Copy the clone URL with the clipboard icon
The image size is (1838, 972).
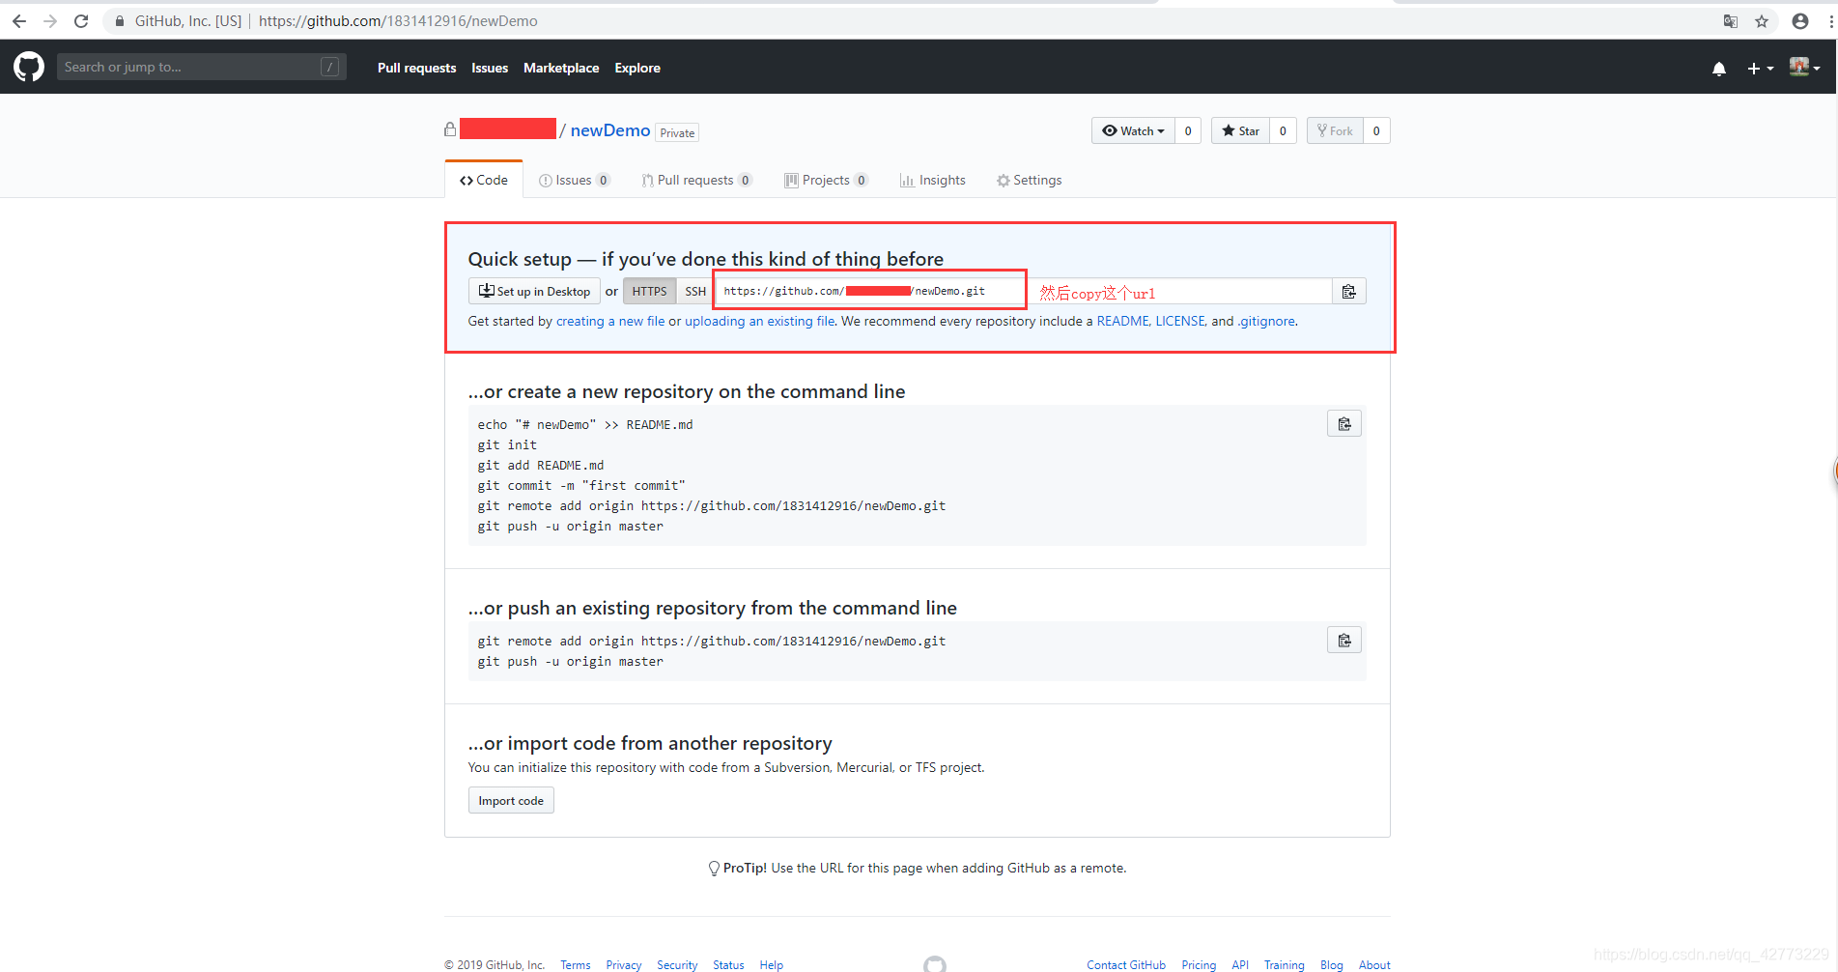tap(1349, 291)
